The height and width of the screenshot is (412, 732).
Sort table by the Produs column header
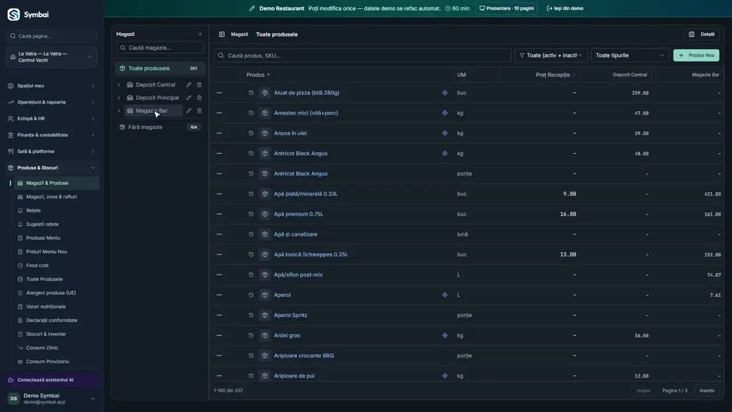(258, 75)
